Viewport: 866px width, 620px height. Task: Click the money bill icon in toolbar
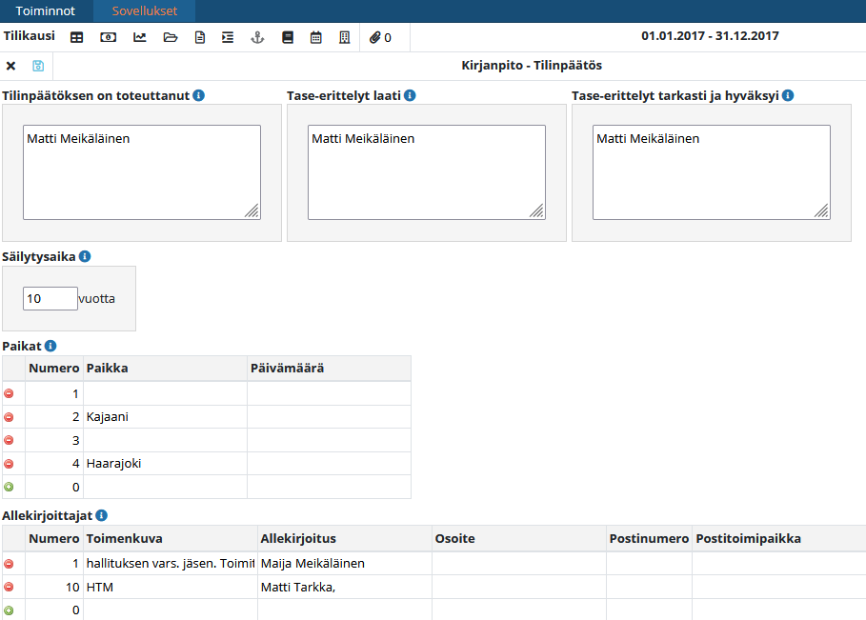pos(109,37)
